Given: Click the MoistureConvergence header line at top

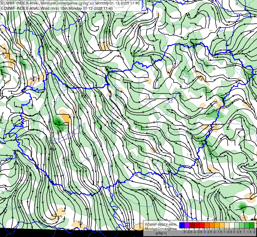Looking at the screenshot, I should 70,3.
